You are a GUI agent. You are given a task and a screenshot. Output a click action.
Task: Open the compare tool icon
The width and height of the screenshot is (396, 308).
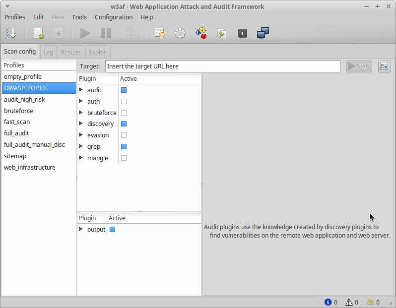tap(243, 33)
